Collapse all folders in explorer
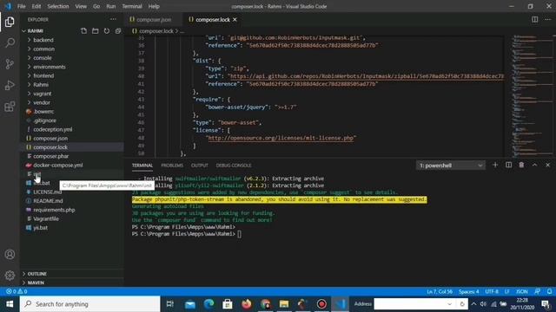This screenshot has width=556, height=312. tap(118, 31)
